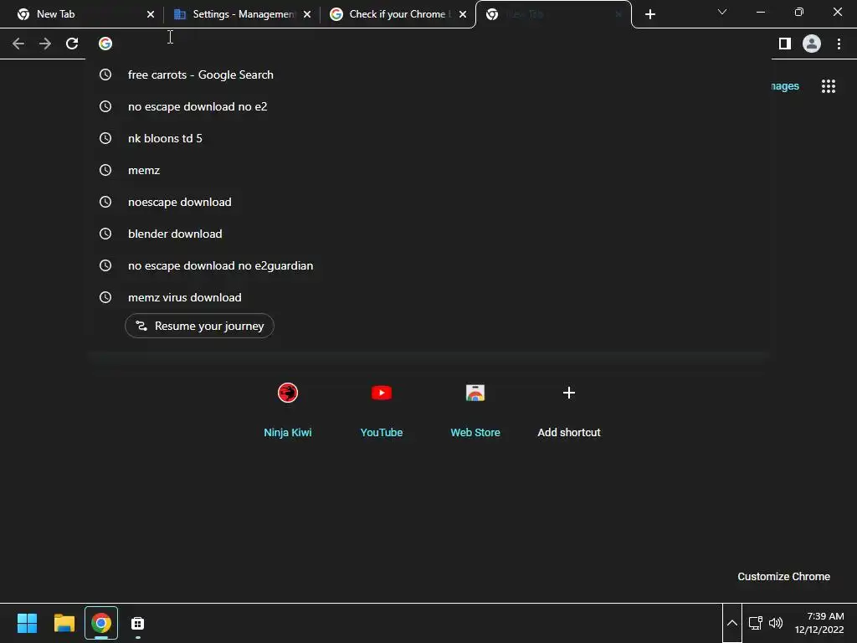Click the Add shortcut plus tile
The image size is (857, 643).
click(569, 410)
